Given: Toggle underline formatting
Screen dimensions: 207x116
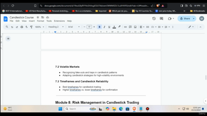Looking at the screenshot, I should 109,27.
